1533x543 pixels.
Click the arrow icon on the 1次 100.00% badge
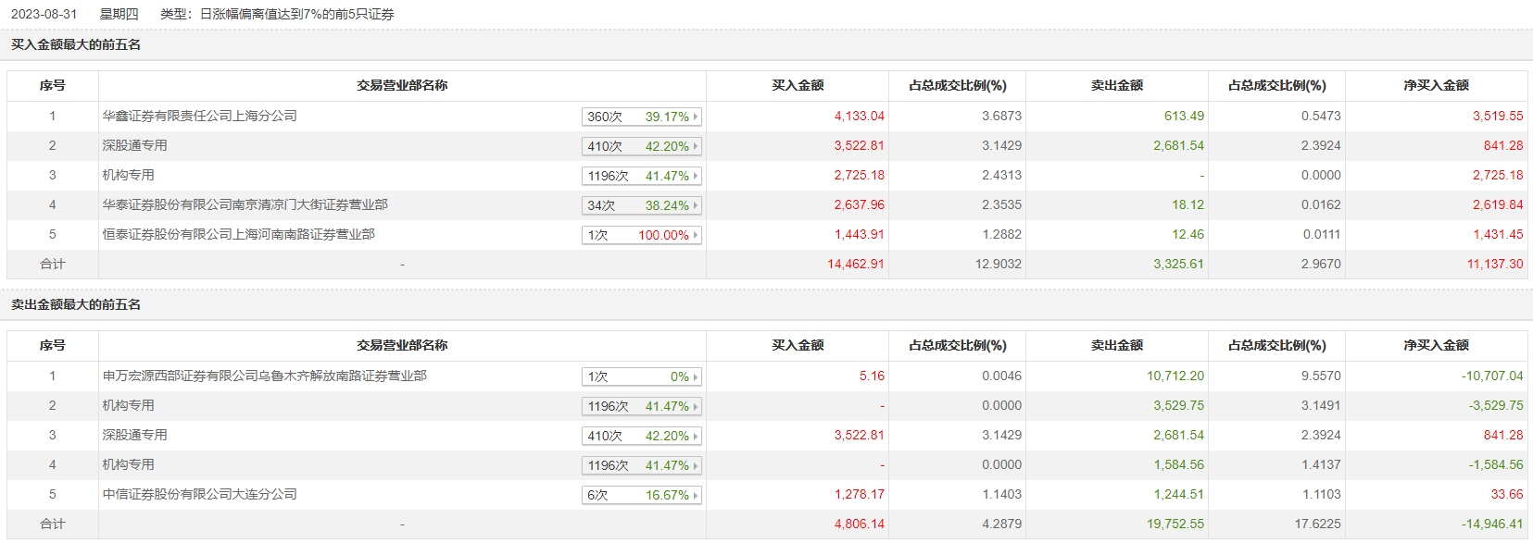(x=696, y=235)
